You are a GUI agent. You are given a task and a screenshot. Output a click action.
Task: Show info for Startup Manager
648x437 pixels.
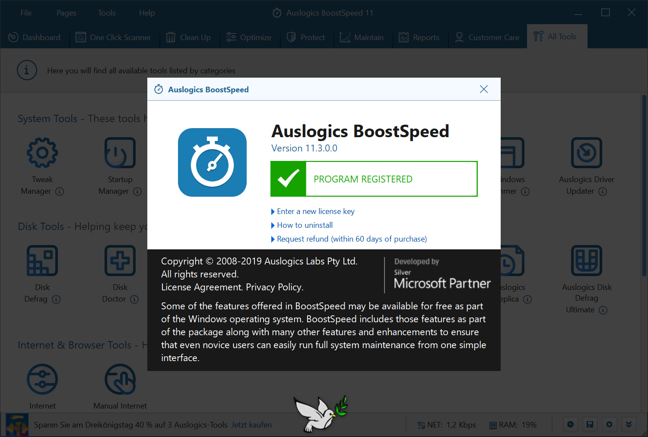coord(137,191)
